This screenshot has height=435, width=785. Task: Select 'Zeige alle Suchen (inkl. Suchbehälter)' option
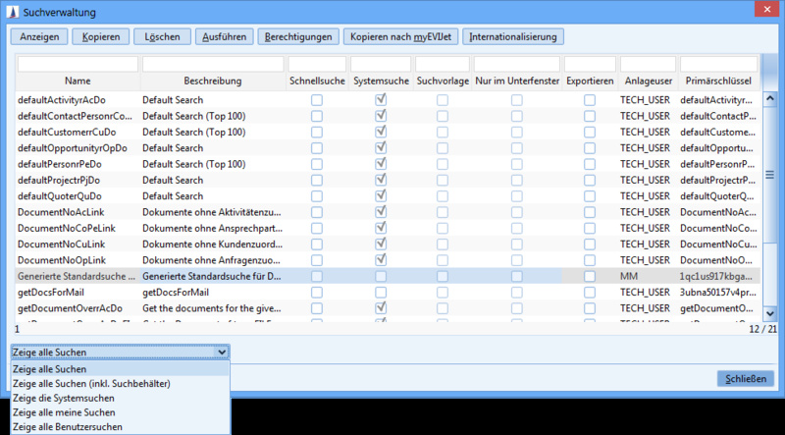(x=92, y=383)
